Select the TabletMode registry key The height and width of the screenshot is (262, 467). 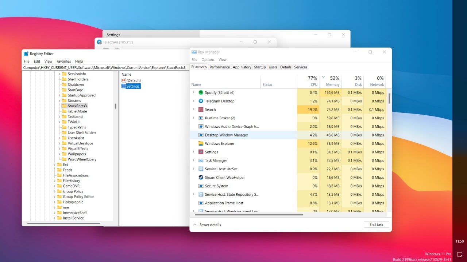point(77,111)
